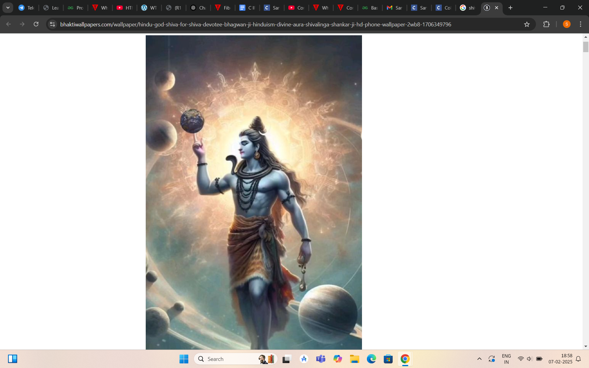
Task: Switch to the Gmail 'Sar' tab
Action: 395,8
